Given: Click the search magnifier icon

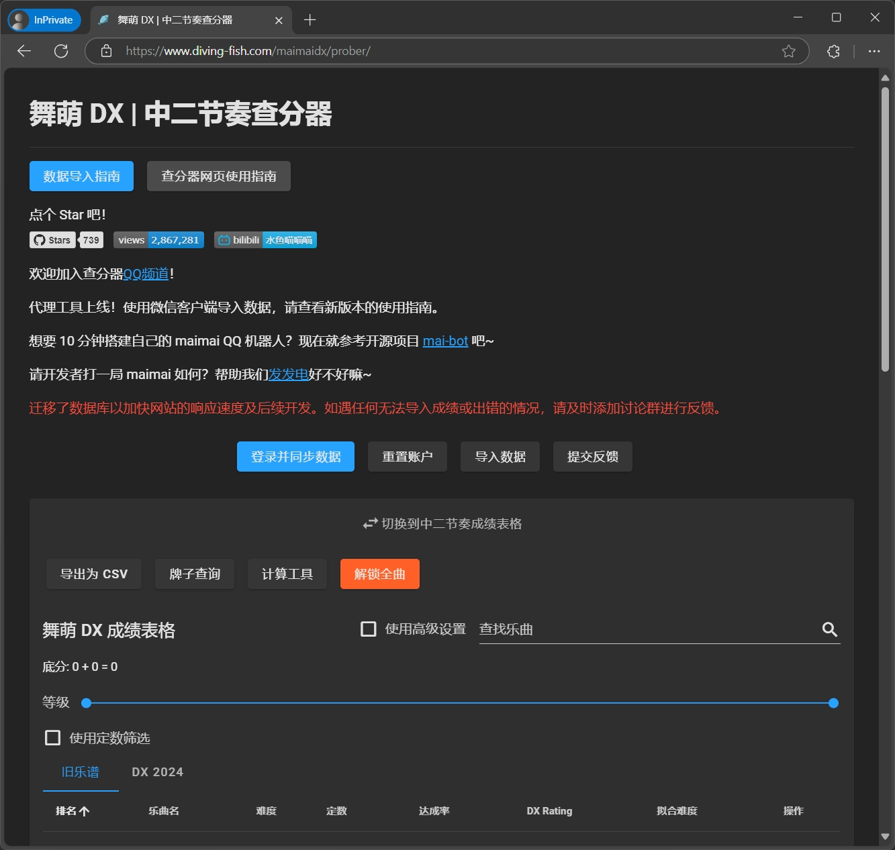Looking at the screenshot, I should (x=829, y=629).
